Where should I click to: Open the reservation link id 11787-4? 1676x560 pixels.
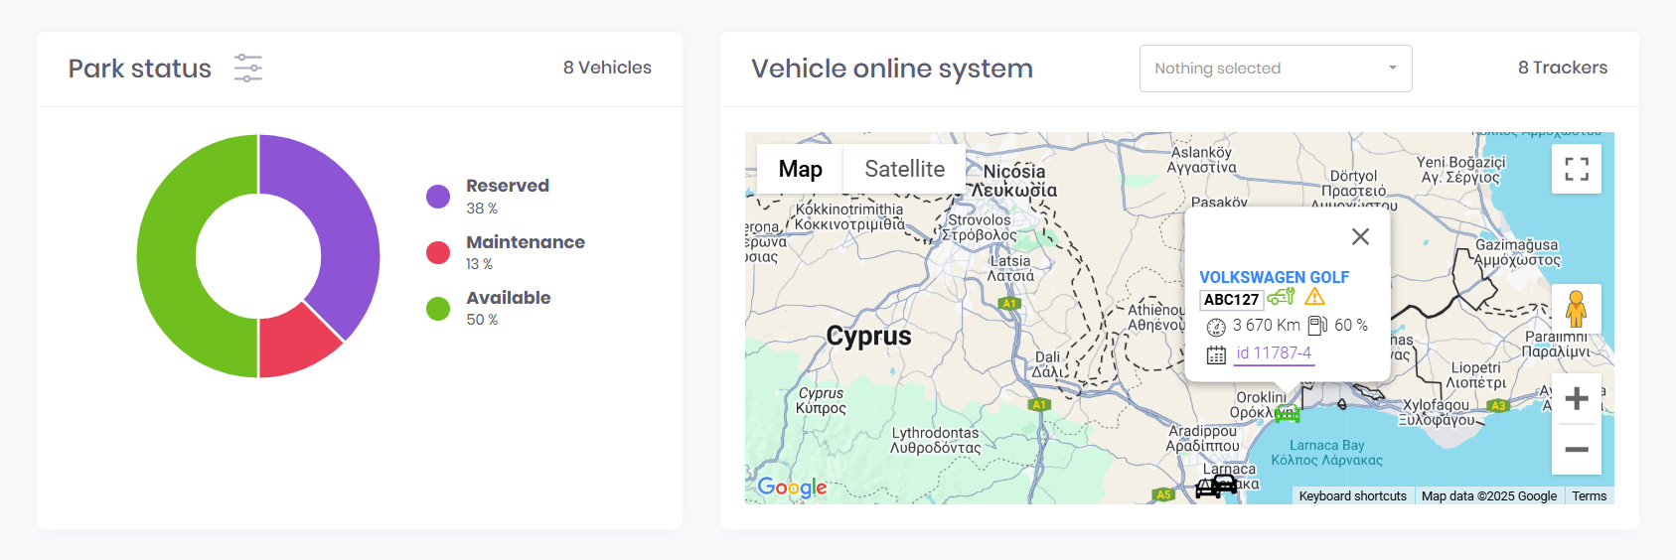pyautogui.click(x=1274, y=353)
